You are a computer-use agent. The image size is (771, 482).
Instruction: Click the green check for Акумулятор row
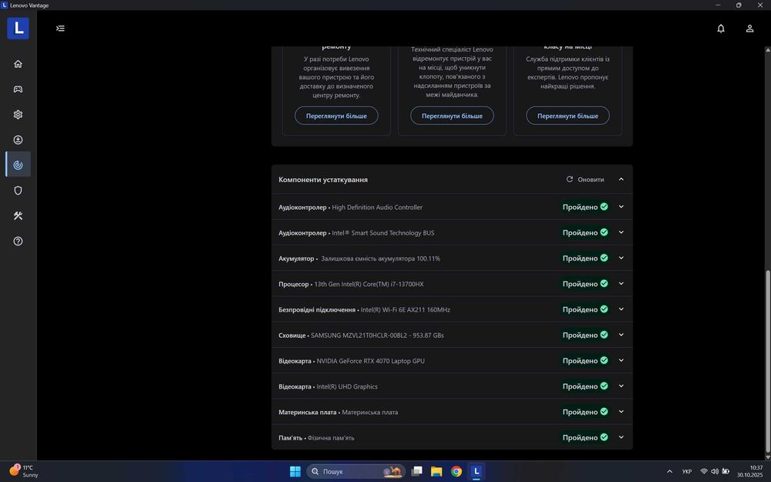point(604,258)
